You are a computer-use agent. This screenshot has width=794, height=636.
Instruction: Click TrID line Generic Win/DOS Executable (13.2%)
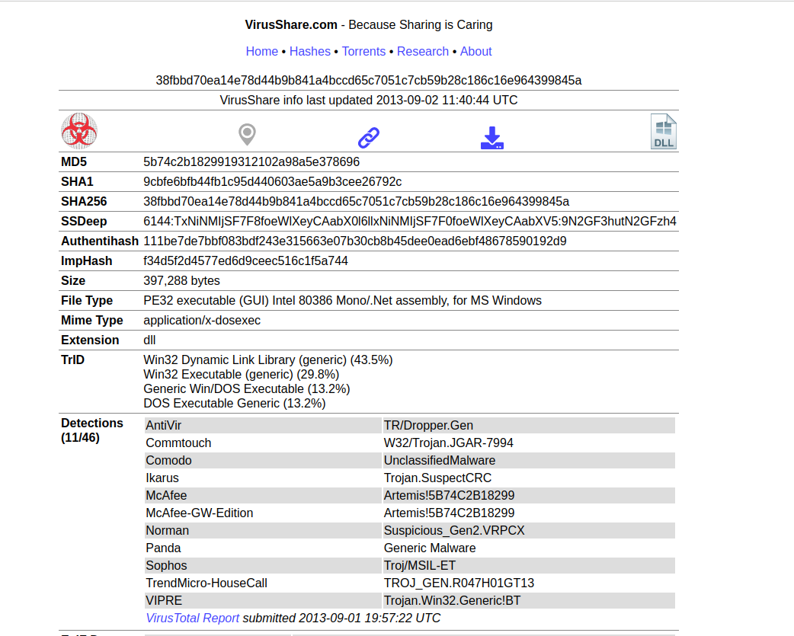[247, 388]
